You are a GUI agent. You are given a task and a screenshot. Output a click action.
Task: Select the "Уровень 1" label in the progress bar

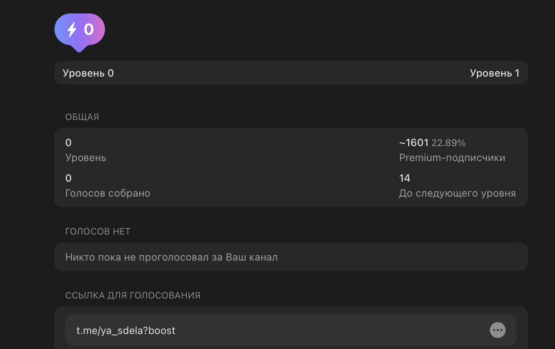tap(494, 73)
